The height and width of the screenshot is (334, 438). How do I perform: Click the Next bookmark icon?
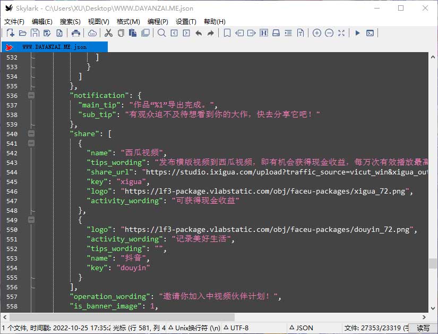(252, 33)
